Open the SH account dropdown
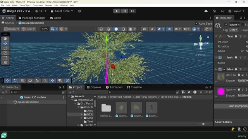Viewport: 248px width, 139px height. point(41,11)
